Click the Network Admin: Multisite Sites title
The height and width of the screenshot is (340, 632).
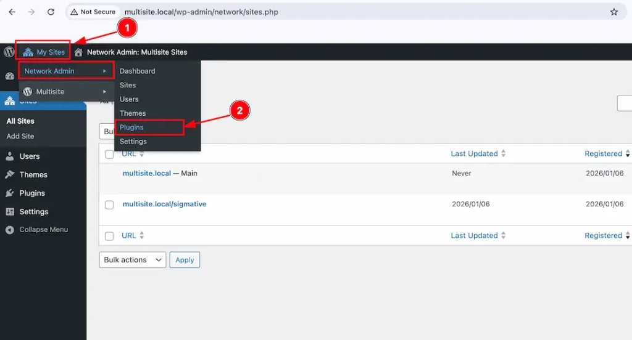click(x=137, y=52)
